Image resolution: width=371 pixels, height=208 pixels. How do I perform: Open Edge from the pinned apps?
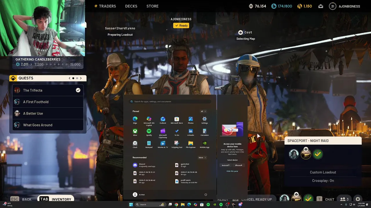click(x=135, y=120)
